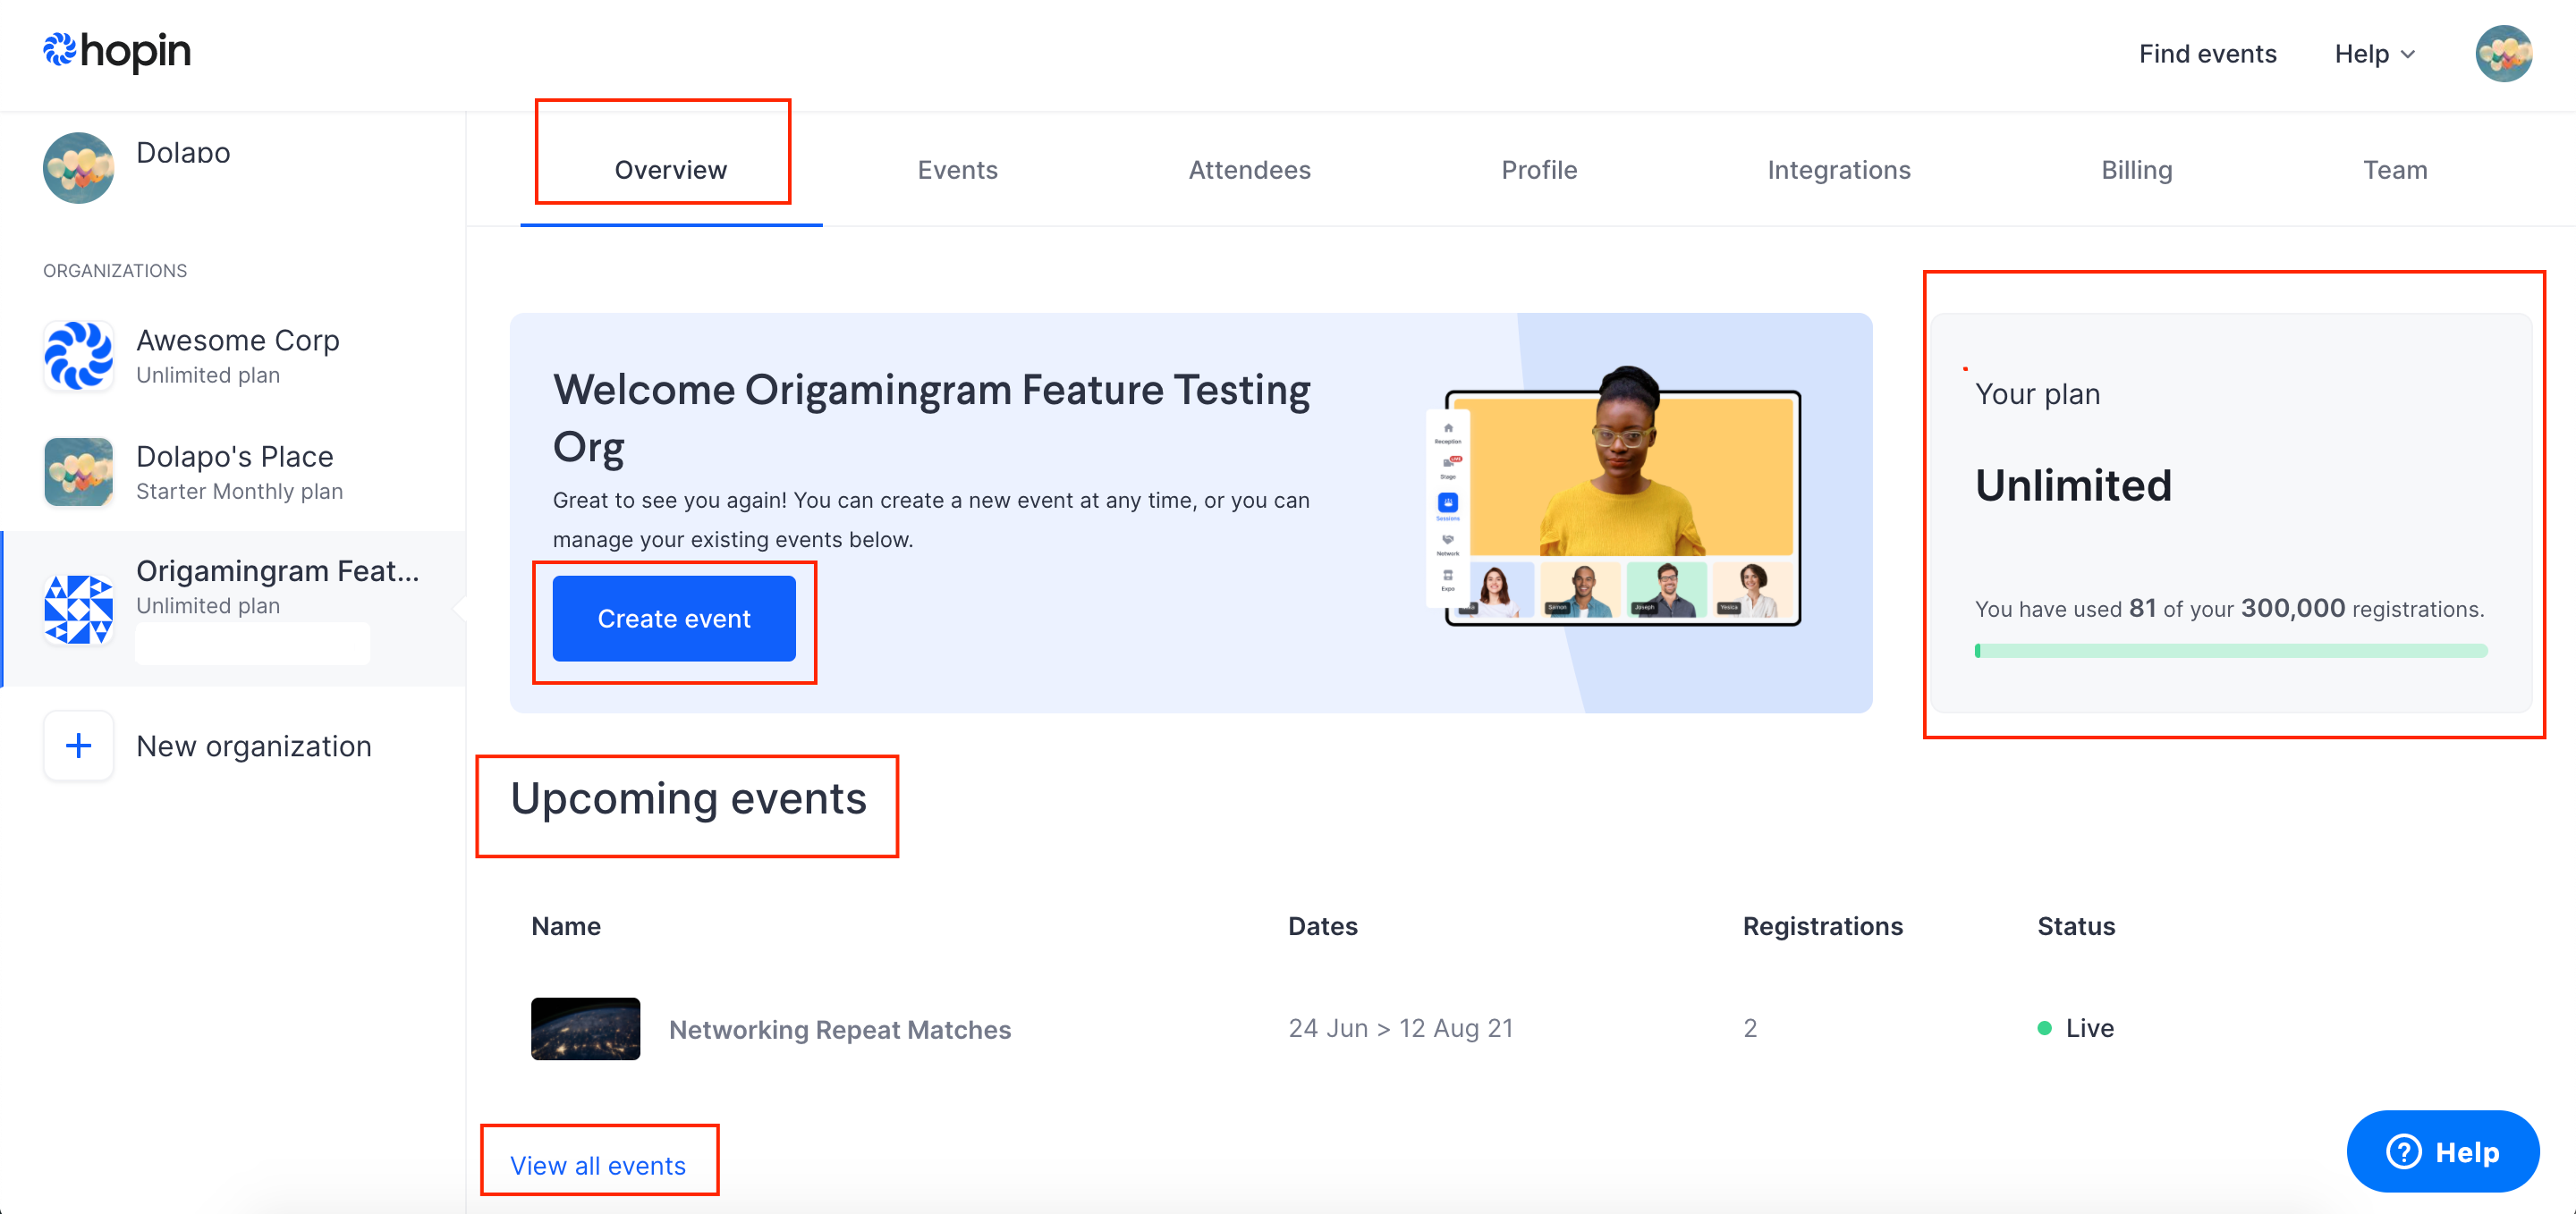The image size is (2576, 1214).
Task: Open the Team tab
Action: click(2394, 170)
